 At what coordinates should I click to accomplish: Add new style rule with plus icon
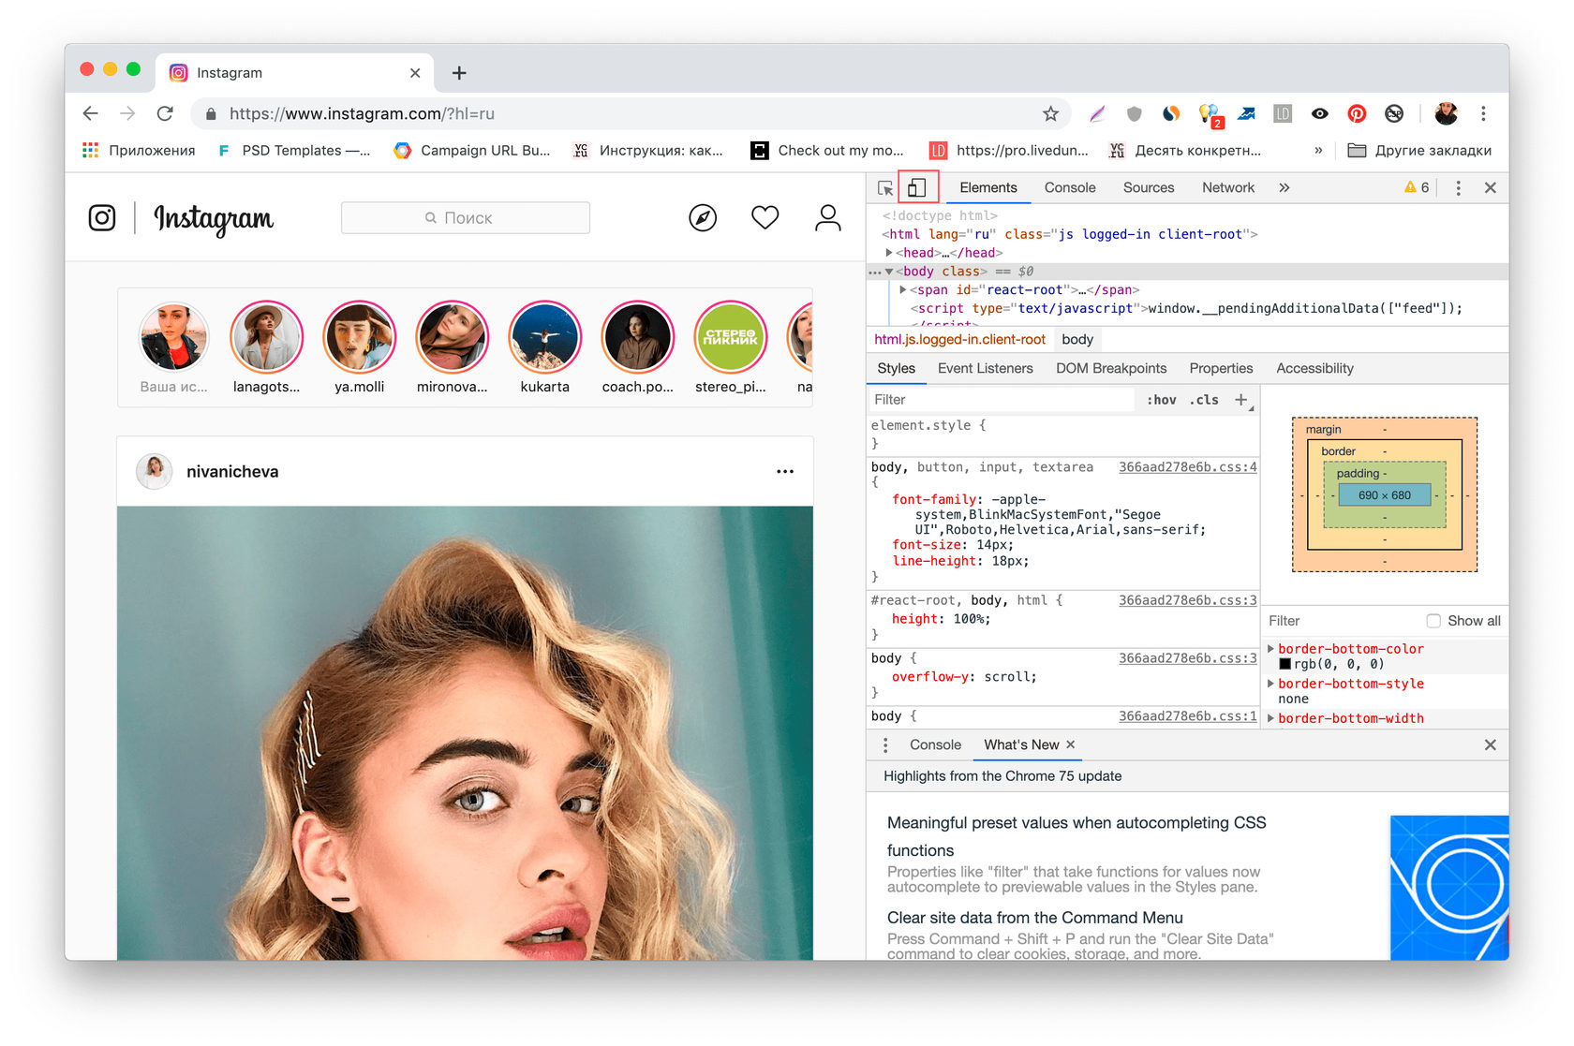point(1240,400)
